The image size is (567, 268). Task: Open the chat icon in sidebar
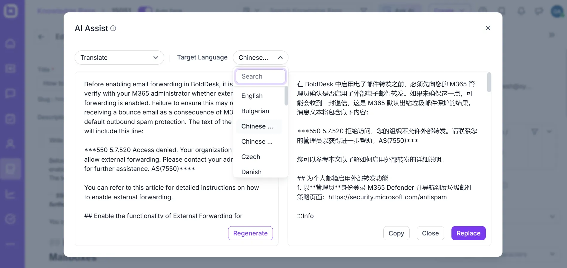[10, 94]
